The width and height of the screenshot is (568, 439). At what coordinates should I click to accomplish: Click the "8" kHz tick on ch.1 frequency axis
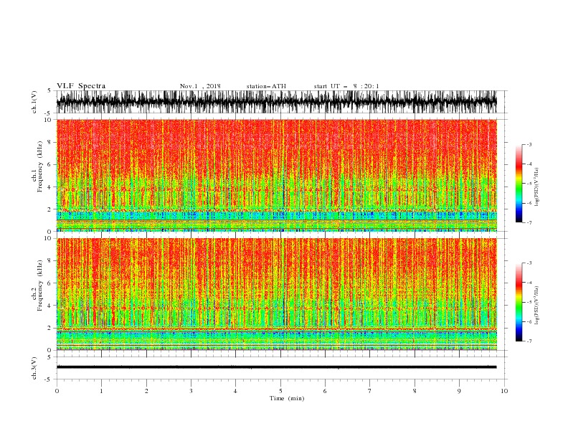(x=49, y=142)
